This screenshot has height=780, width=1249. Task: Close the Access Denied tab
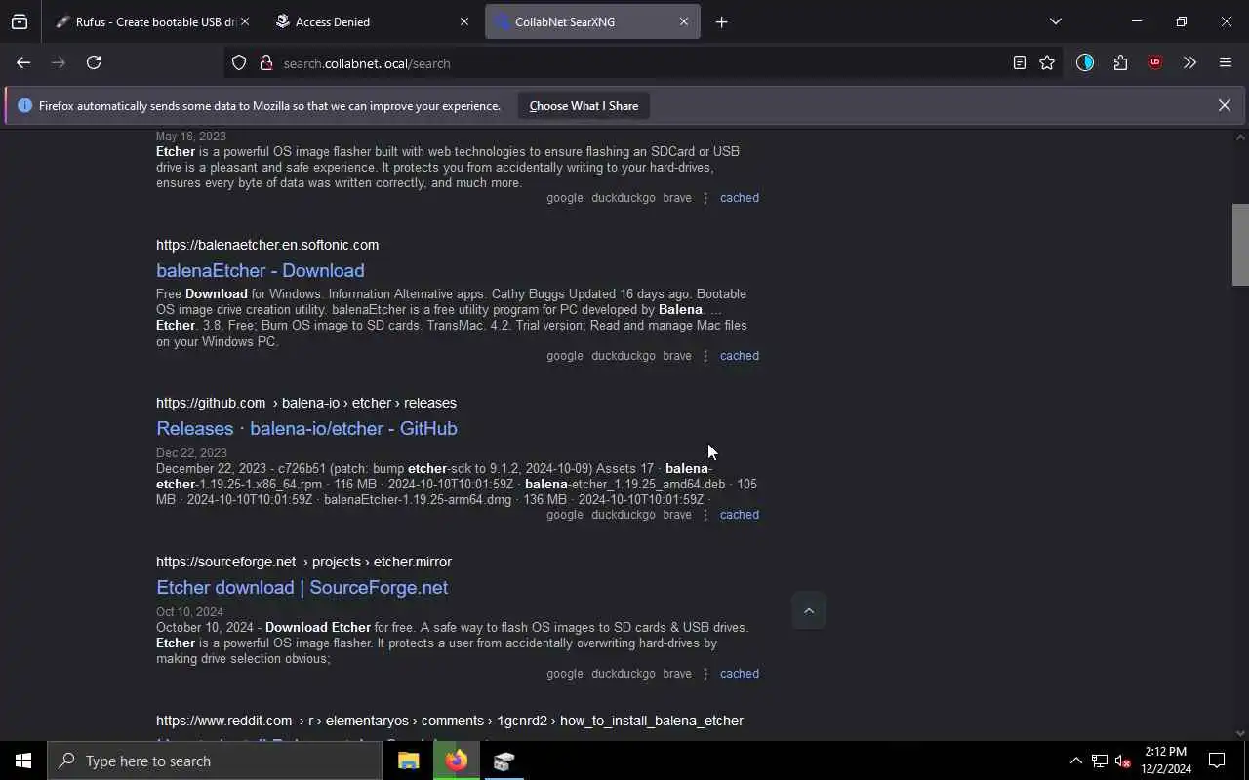click(464, 21)
